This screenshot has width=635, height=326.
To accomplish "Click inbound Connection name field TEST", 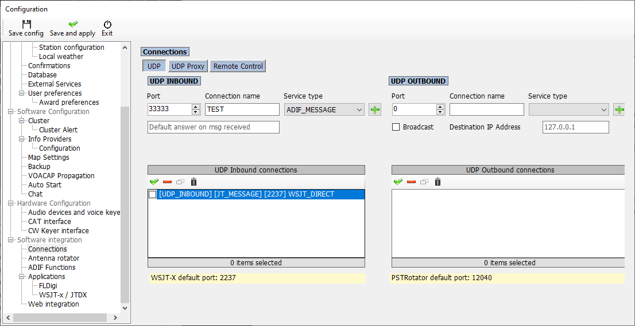I will tap(242, 109).
